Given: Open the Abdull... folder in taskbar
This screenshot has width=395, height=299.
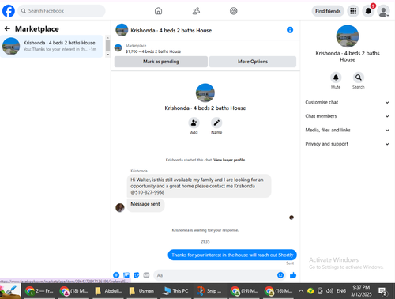Looking at the screenshot, I should pyautogui.click(x=108, y=291).
